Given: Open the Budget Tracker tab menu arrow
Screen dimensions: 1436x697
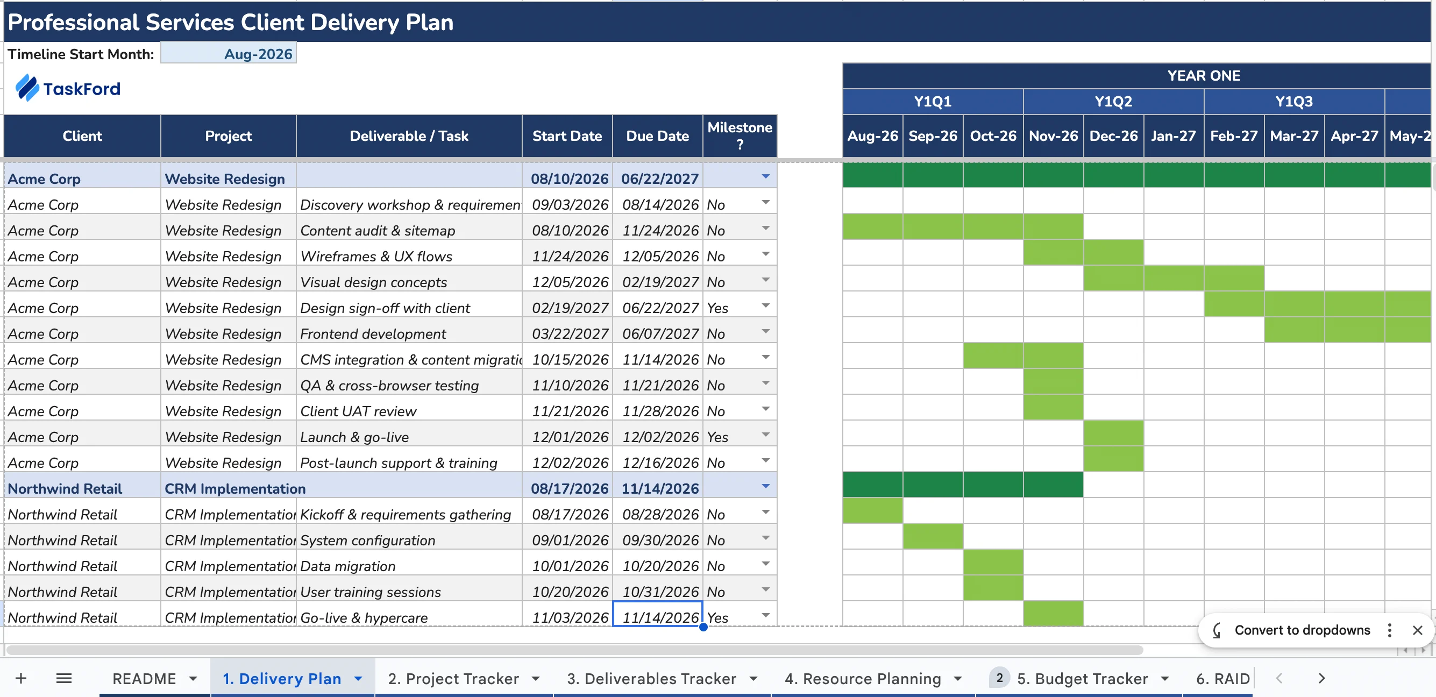Looking at the screenshot, I should click(x=1165, y=678).
